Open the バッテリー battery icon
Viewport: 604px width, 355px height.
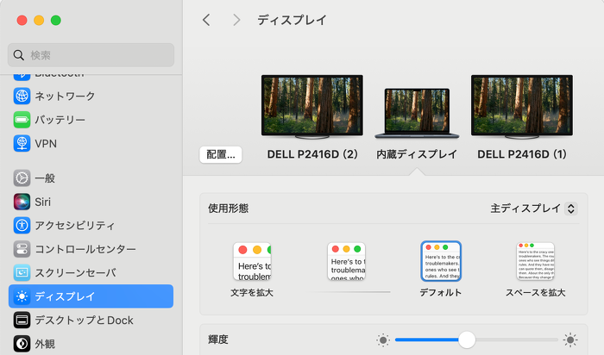(22, 120)
